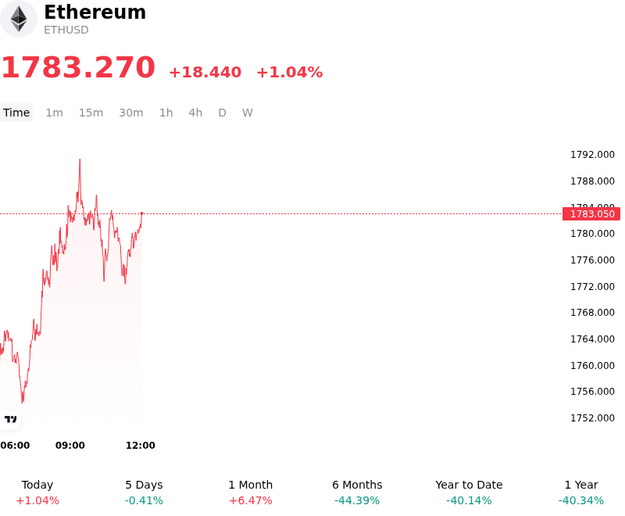The image size is (625, 516).
Task: Choose the 30m interval tab
Action: [131, 113]
